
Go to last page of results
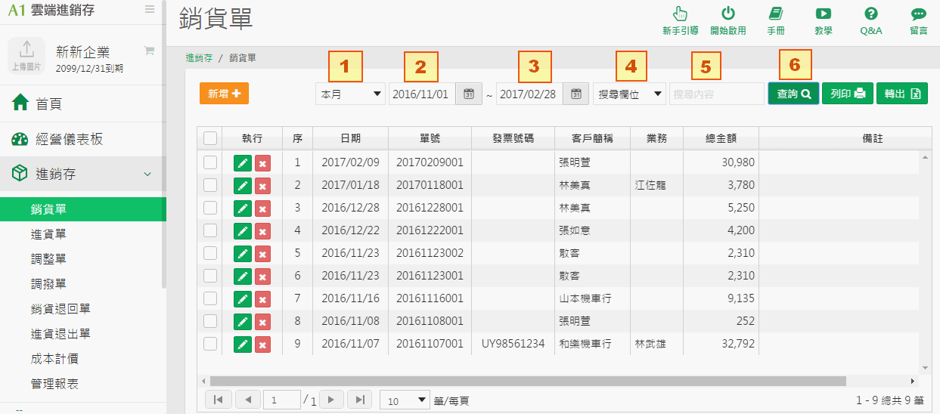tap(361, 400)
